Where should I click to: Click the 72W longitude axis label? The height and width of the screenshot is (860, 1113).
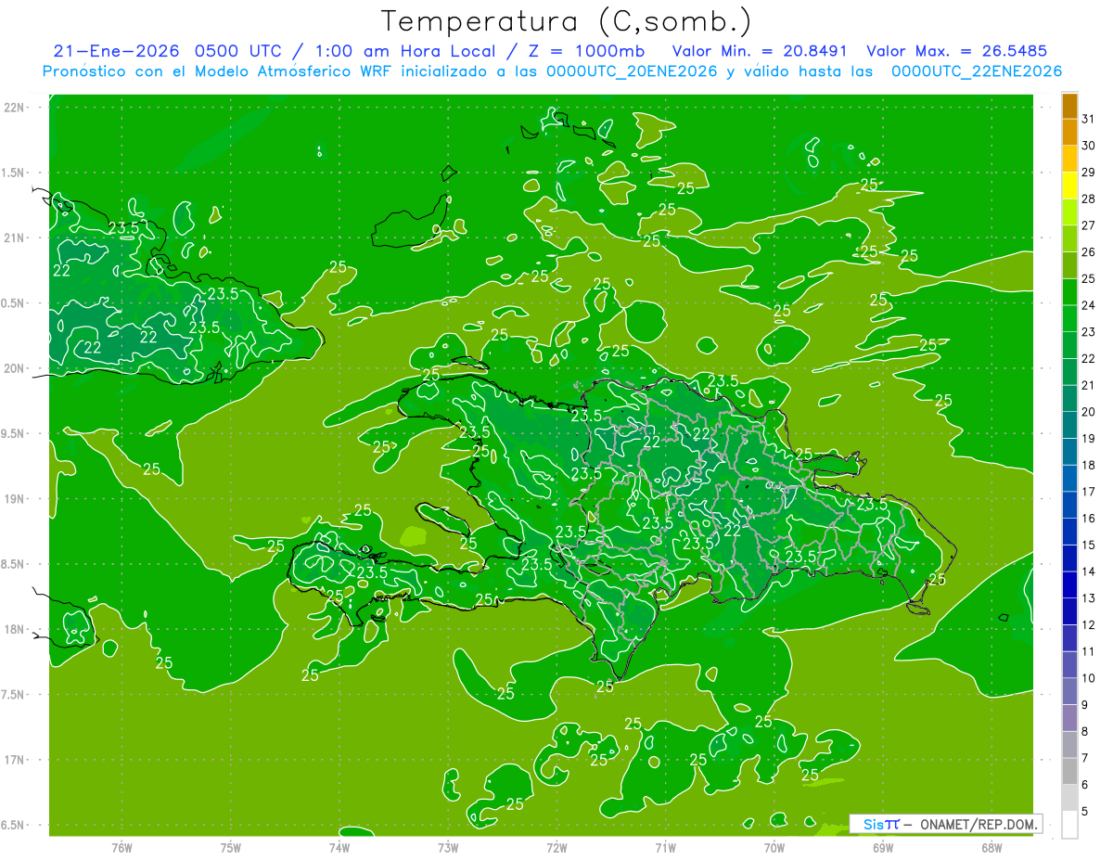click(x=556, y=848)
